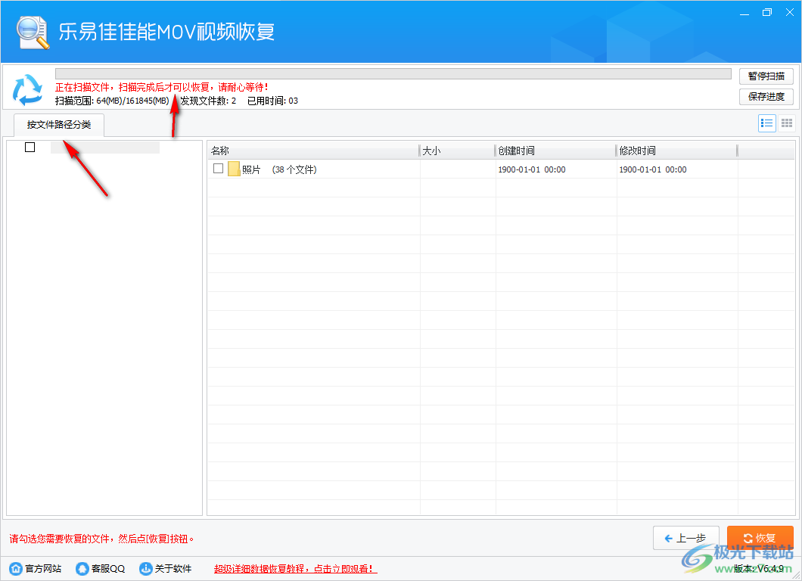802x581 pixels.
Task: Click the 官方网站 home icon
Action: pos(16,568)
